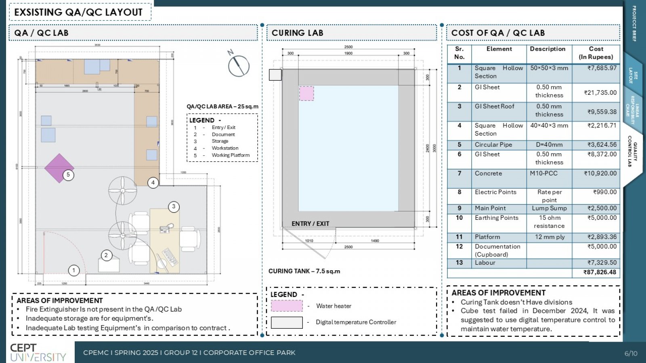Image resolution: width=646 pixels, height=363 pixels.
Task: Click the CEPT University logo
Action: coord(38,353)
